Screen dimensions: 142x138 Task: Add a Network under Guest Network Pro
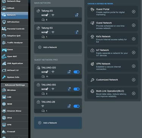(x=58, y=123)
